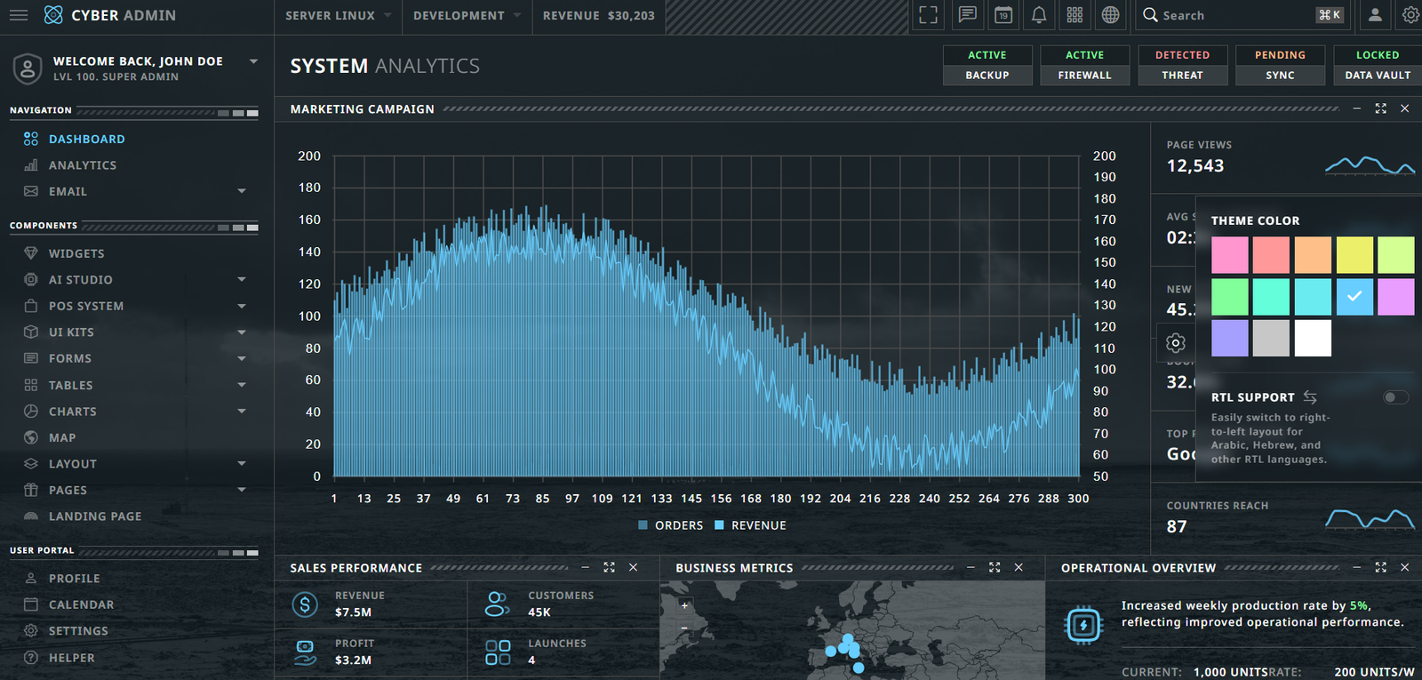
Task: Toggle the RTL Support switch
Action: [x=1395, y=397]
